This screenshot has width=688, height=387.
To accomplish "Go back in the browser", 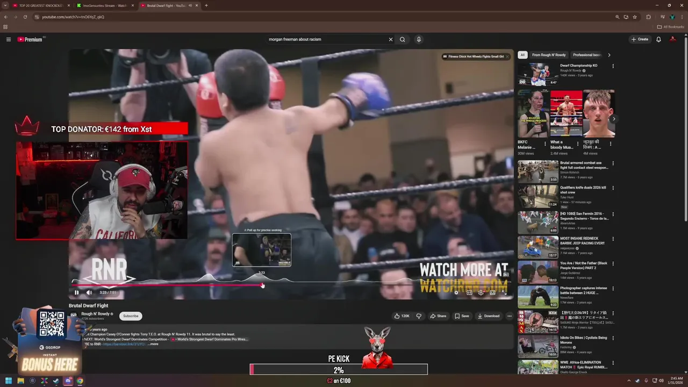I will [x=6, y=17].
